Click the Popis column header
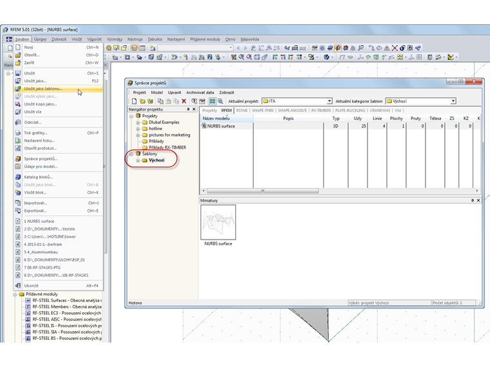Viewport: 490px width, 367px height. tap(288, 118)
